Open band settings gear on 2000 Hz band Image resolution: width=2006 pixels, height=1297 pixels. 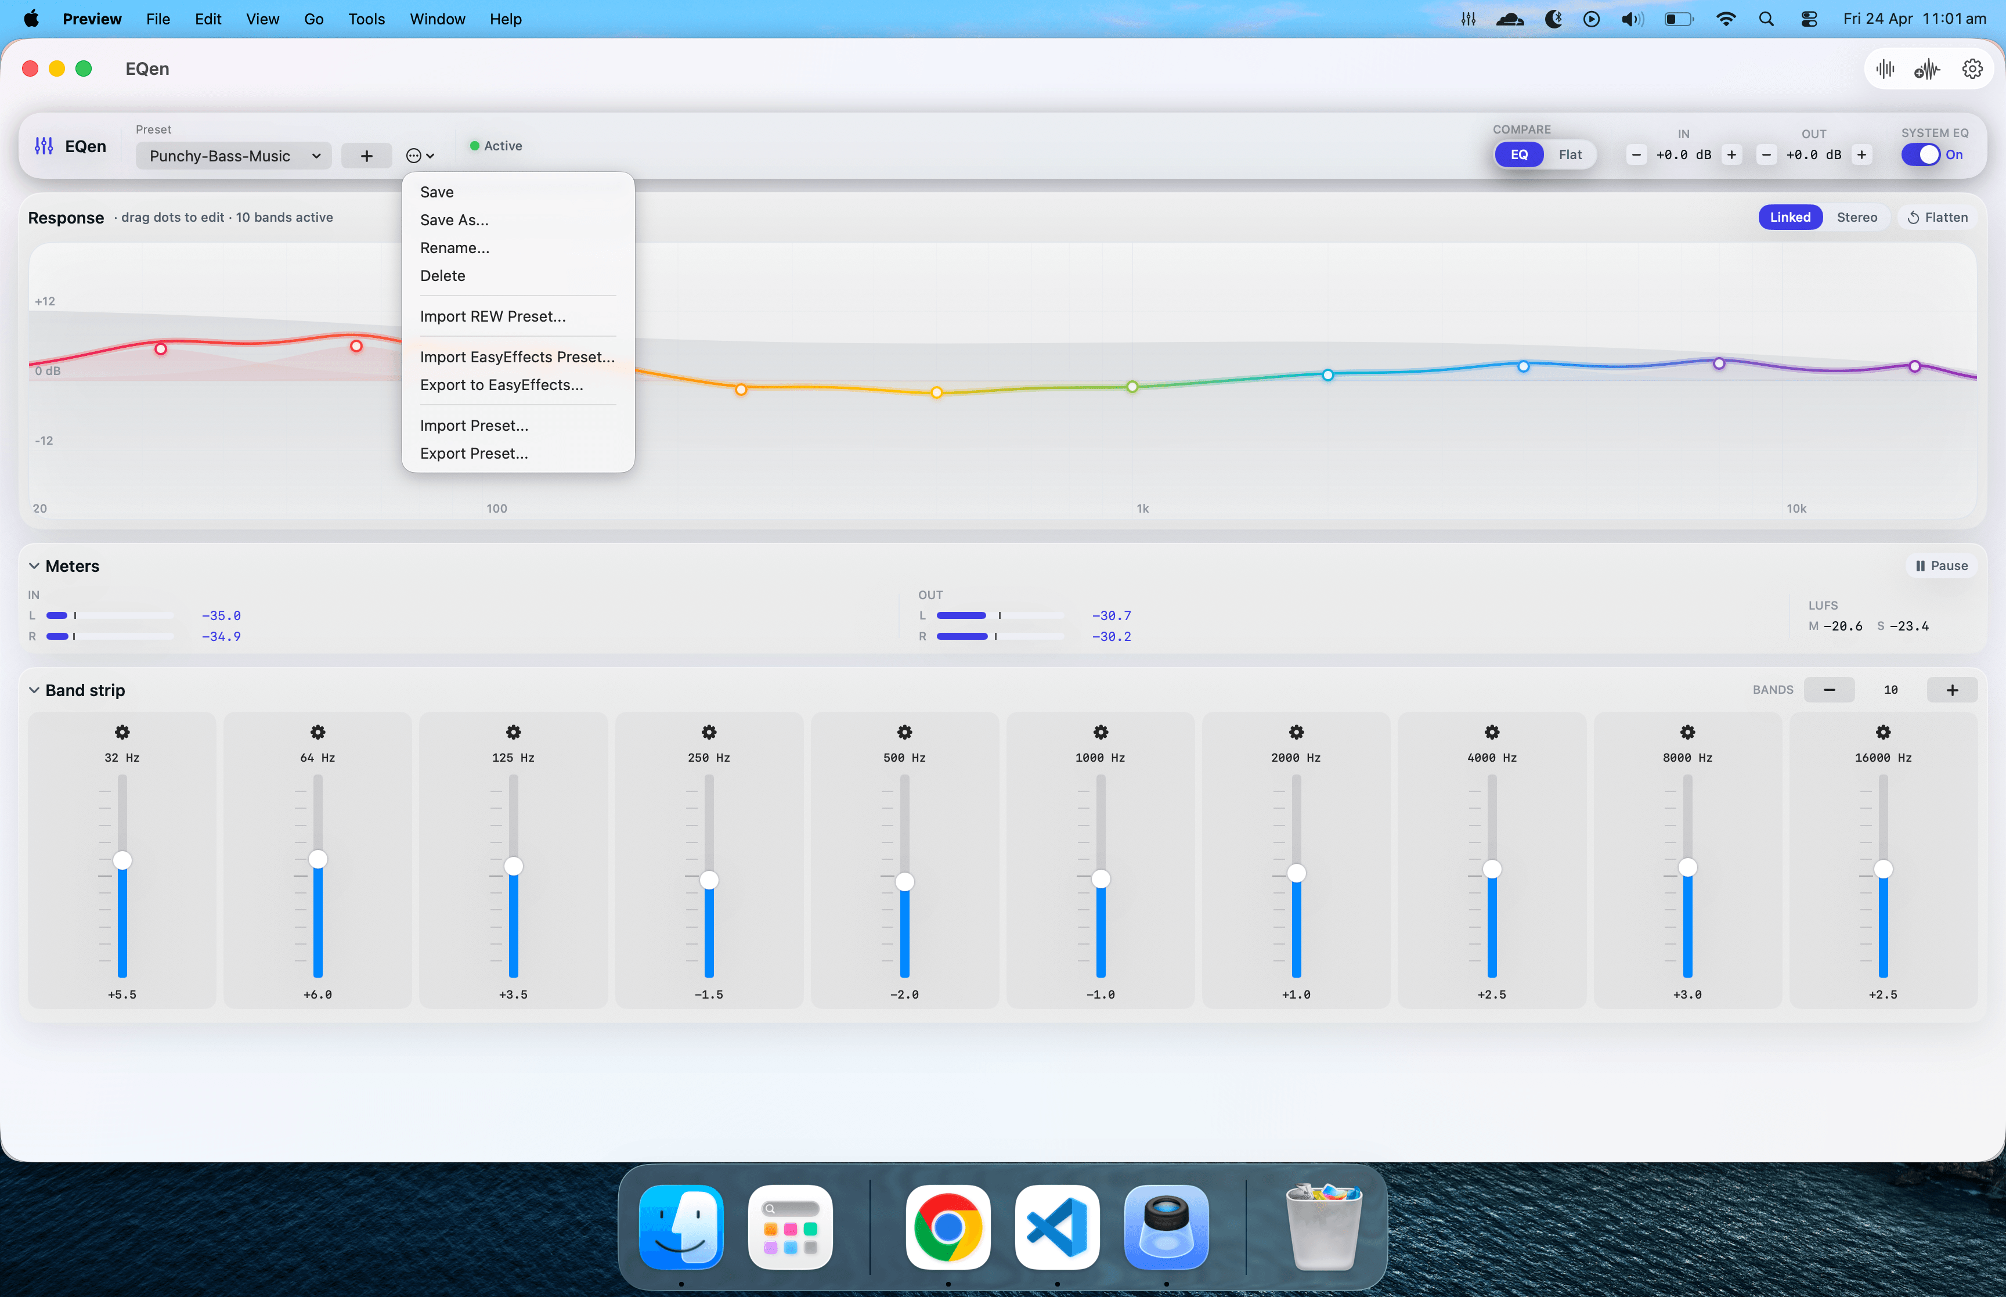1295,732
